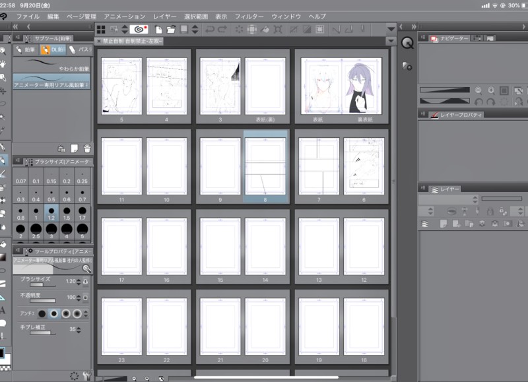Select the hardest anti-aliasing option
This screenshot has height=382, width=528.
pos(42,313)
